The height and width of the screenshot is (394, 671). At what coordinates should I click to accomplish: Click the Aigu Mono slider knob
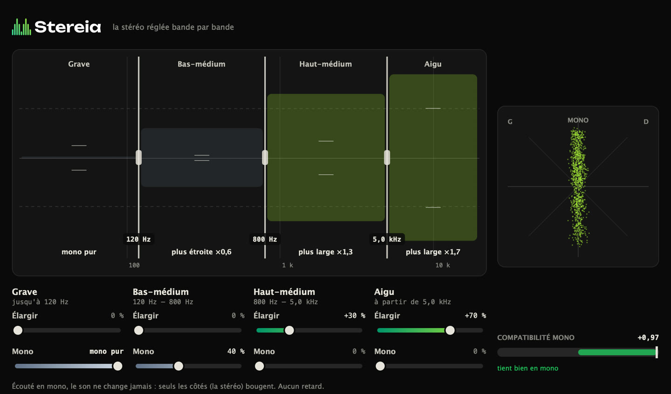(x=380, y=366)
